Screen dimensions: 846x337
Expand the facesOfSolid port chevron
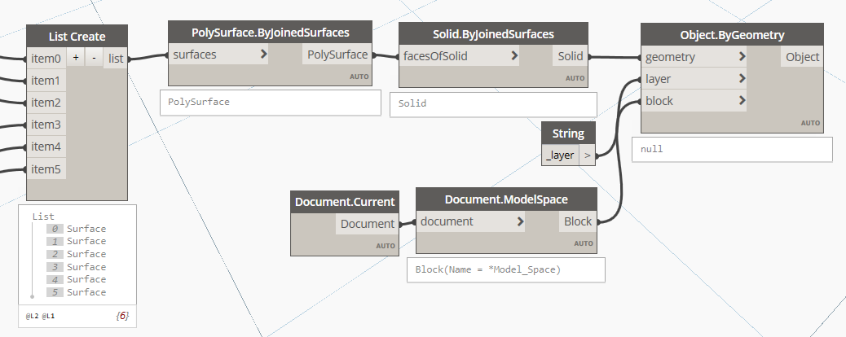514,56
